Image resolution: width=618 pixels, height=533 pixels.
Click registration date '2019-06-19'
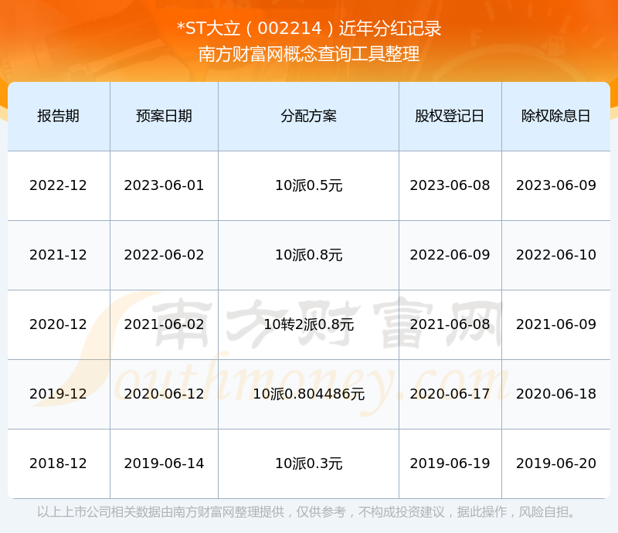[450, 463]
